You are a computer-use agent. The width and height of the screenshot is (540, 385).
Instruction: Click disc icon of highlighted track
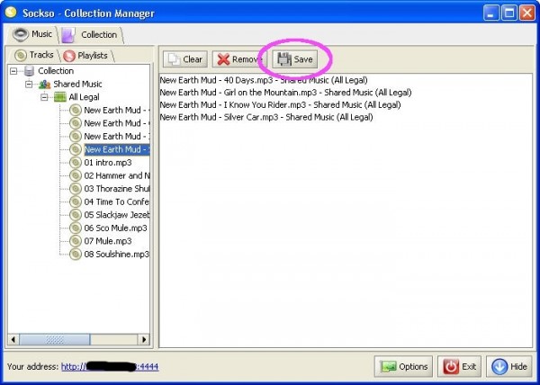point(76,149)
